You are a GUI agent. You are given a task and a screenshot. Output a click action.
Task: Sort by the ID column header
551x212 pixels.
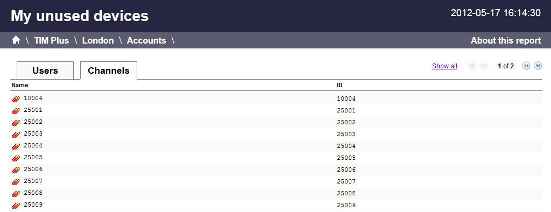click(x=340, y=85)
